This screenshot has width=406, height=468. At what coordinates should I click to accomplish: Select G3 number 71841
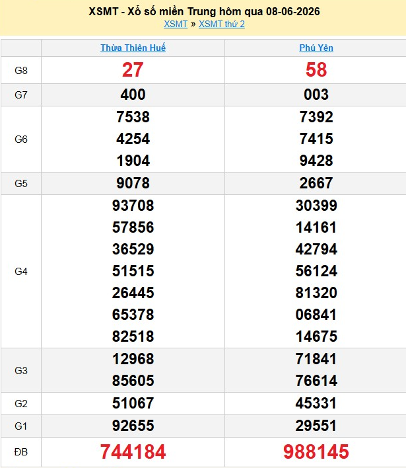coord(316,359)
